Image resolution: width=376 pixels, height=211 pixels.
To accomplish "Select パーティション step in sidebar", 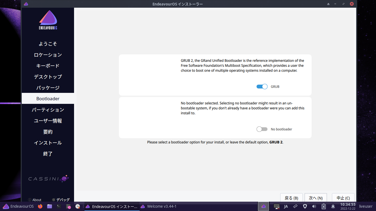I will pos(48,110).
